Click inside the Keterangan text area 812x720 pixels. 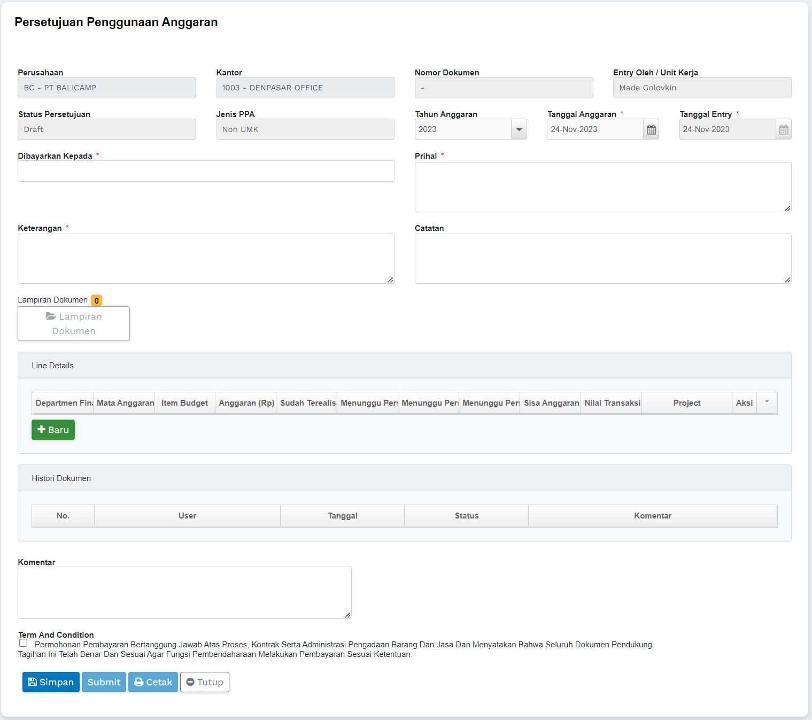pos(206,259)
